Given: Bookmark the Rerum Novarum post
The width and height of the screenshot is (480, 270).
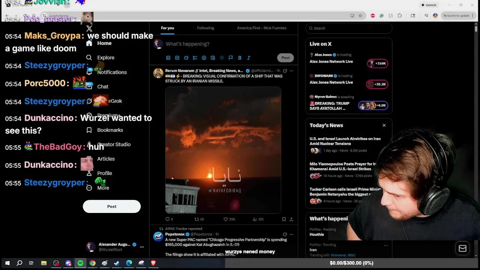Looking at the screenshot, I should pos(284,219).
